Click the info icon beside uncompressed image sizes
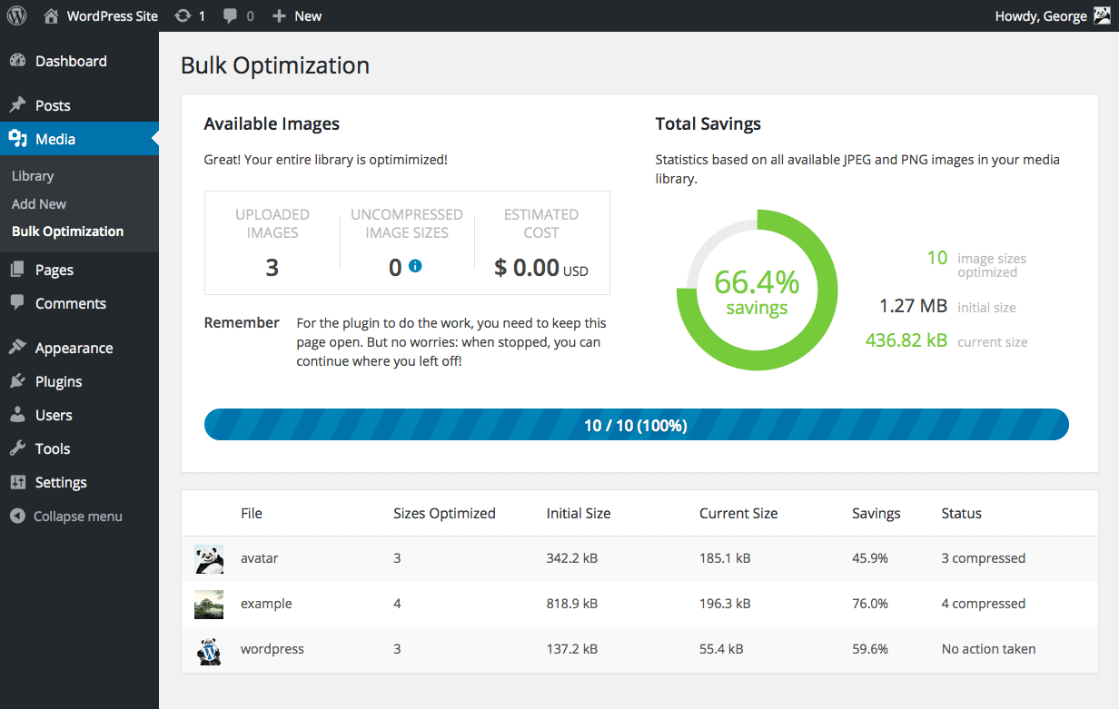 (x=415, y=266)
